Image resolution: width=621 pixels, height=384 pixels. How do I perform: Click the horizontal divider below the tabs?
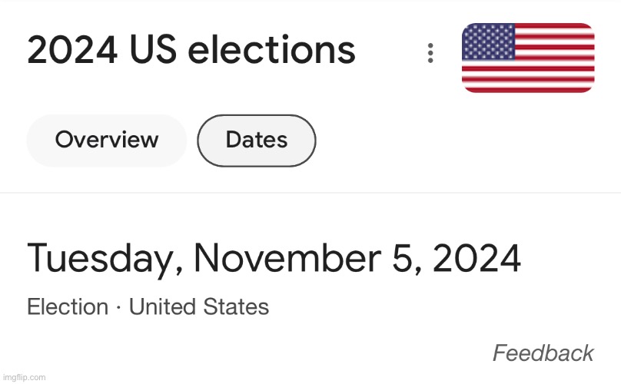[310, 193]
